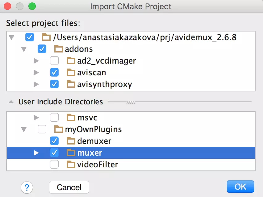Click the green maximize window button
Screen dimensions: 263x197
tap(31, 6)
